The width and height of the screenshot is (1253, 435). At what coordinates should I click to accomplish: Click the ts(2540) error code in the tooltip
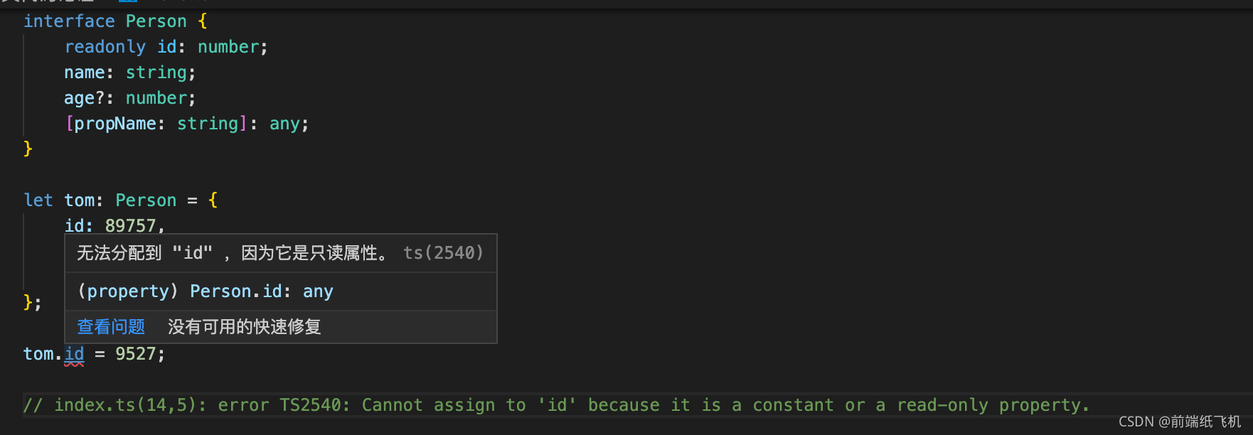442,252
